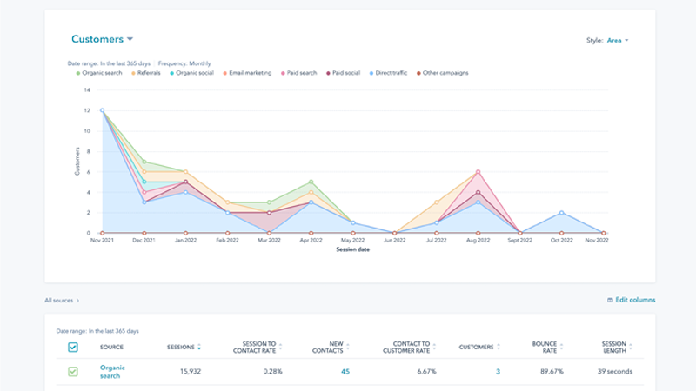The image size is (696, 391).
Task: Open the Organic search source link
Action: click(112, 372)
